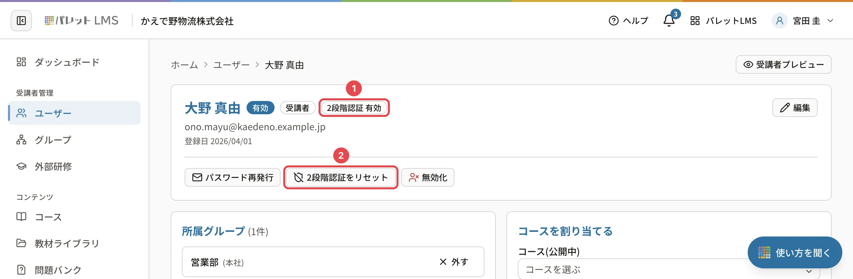Click 2段階認証をリセット button
This screenshot has width=853, height=279.
(341, 177)
